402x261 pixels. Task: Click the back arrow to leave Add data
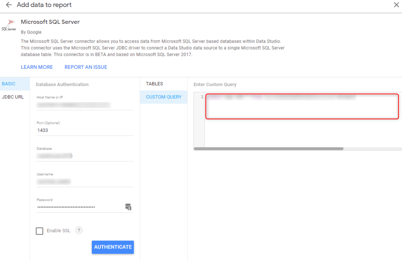(x=9, y=5)
